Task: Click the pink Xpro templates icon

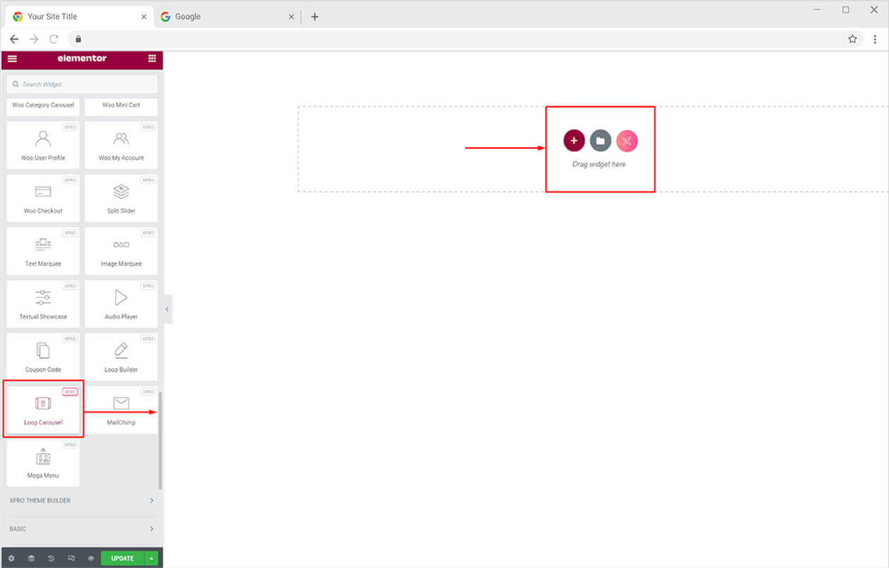Action: (627, 141)
